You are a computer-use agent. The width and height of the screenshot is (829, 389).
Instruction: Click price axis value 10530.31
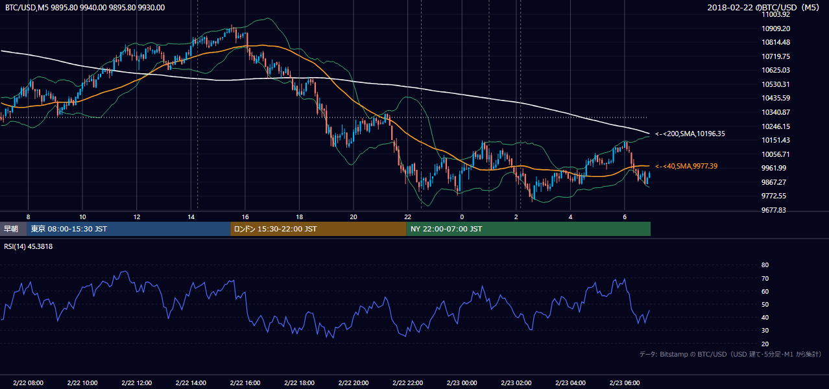coord(776,84)
